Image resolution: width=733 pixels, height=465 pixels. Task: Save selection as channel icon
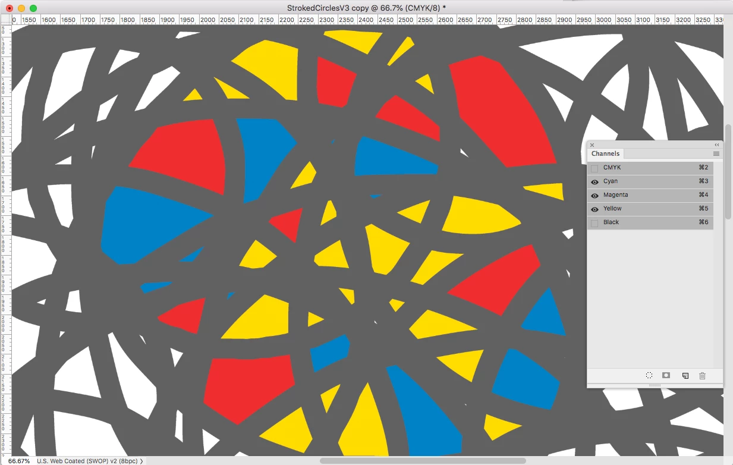(666, 376)
